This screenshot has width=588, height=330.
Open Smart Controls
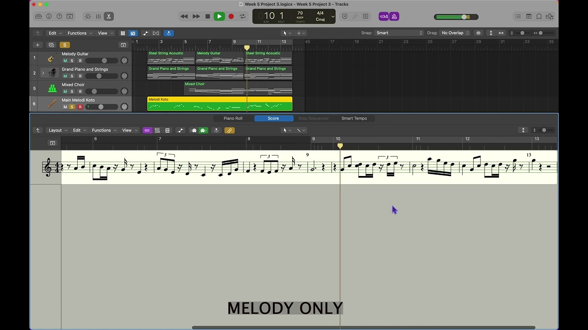[88, 16]
